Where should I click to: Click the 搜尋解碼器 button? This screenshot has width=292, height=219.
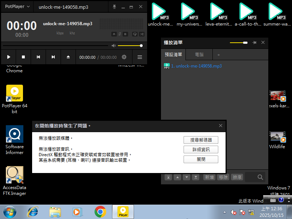tap(201, 140)
